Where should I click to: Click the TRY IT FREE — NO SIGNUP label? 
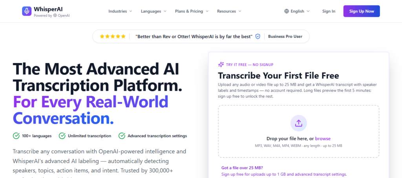[250, 65]
